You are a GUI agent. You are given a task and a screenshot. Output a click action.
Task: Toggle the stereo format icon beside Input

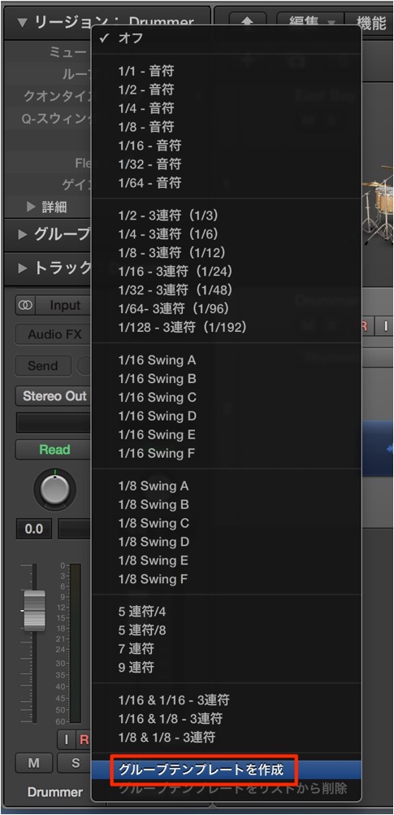(24, 306)
